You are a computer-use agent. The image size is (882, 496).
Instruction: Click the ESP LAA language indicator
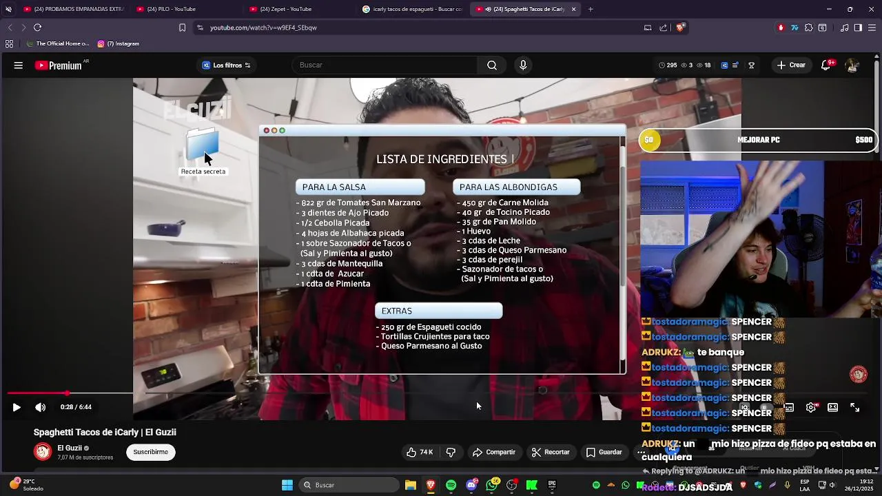(x=804, y=485)
